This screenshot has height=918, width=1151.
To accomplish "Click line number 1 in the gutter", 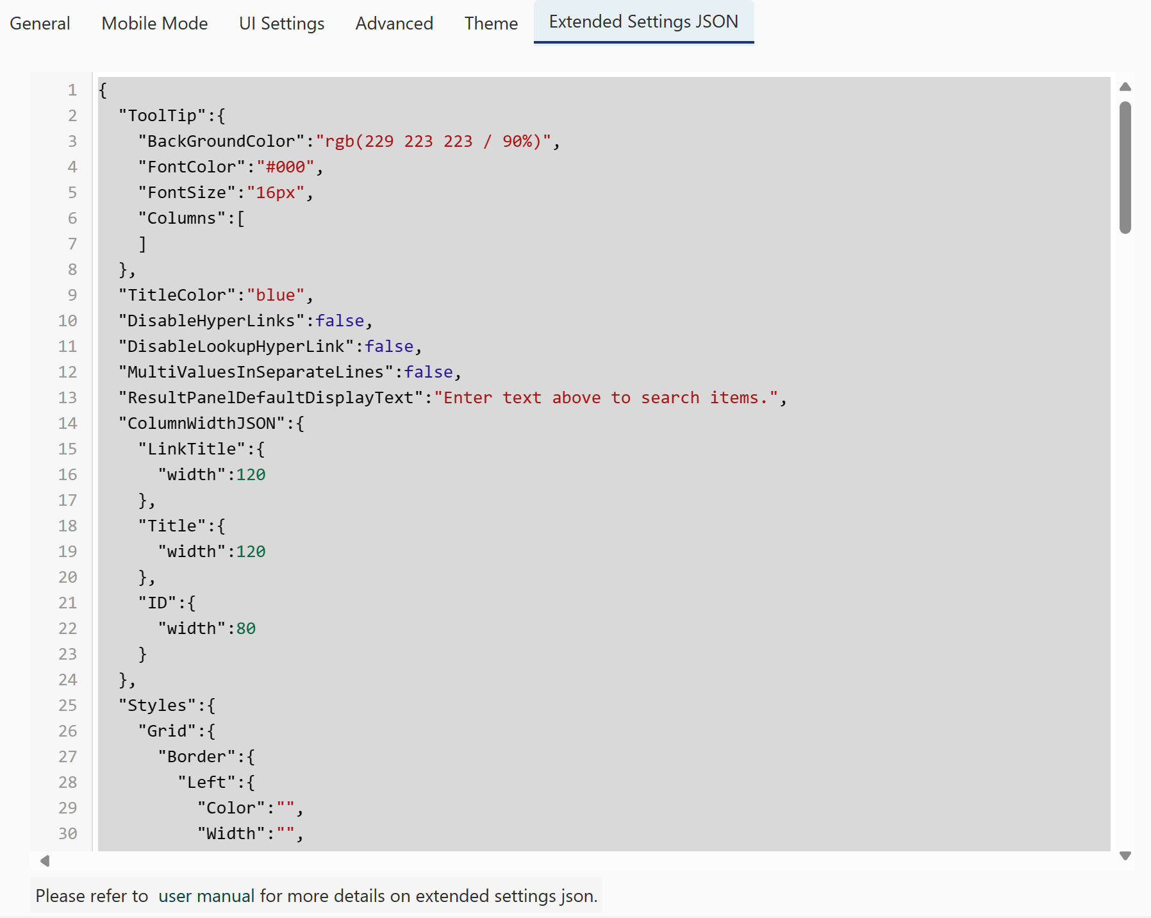I will pyautogui.click(x=72, y=90).
